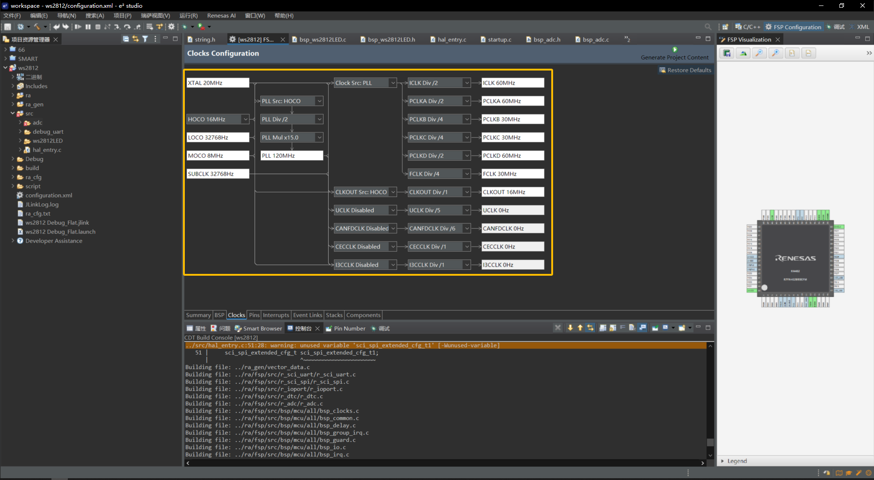
Task: Collapse the src folder in tree
Action: (x=13, y=113)
